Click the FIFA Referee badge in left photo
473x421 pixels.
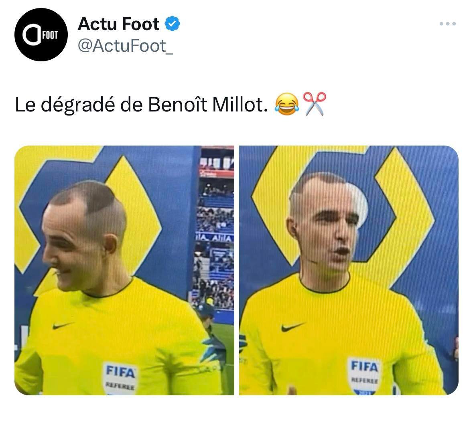click(120, 378)
